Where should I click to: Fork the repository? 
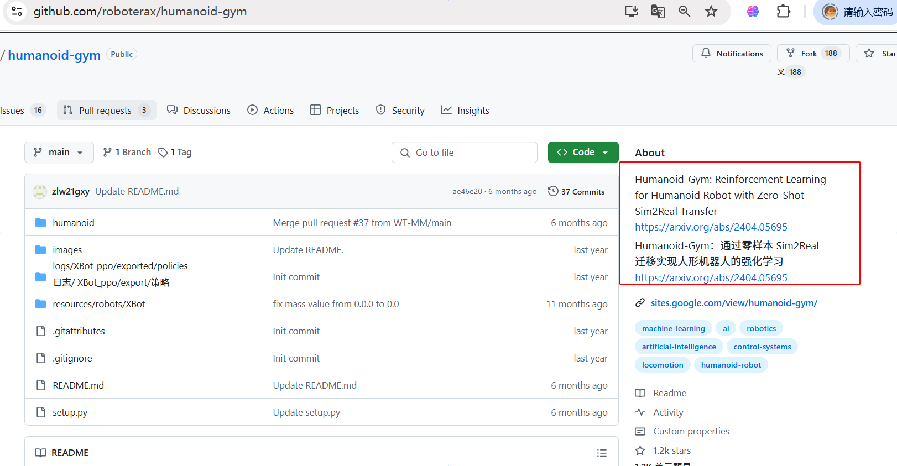pos(813,54)
